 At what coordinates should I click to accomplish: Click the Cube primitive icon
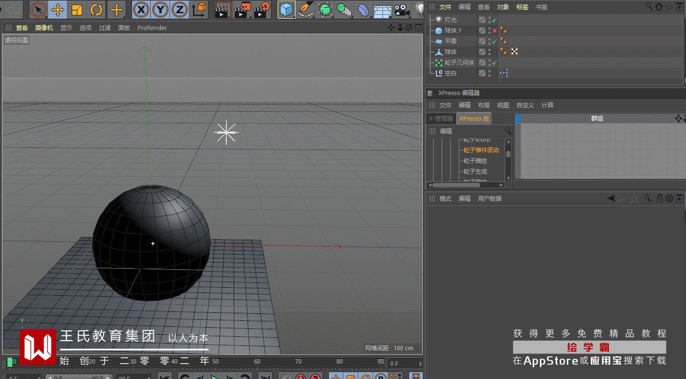click(x=287, y=10)
